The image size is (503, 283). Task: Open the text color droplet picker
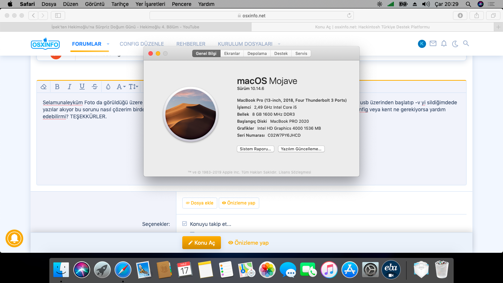point(108,87)
